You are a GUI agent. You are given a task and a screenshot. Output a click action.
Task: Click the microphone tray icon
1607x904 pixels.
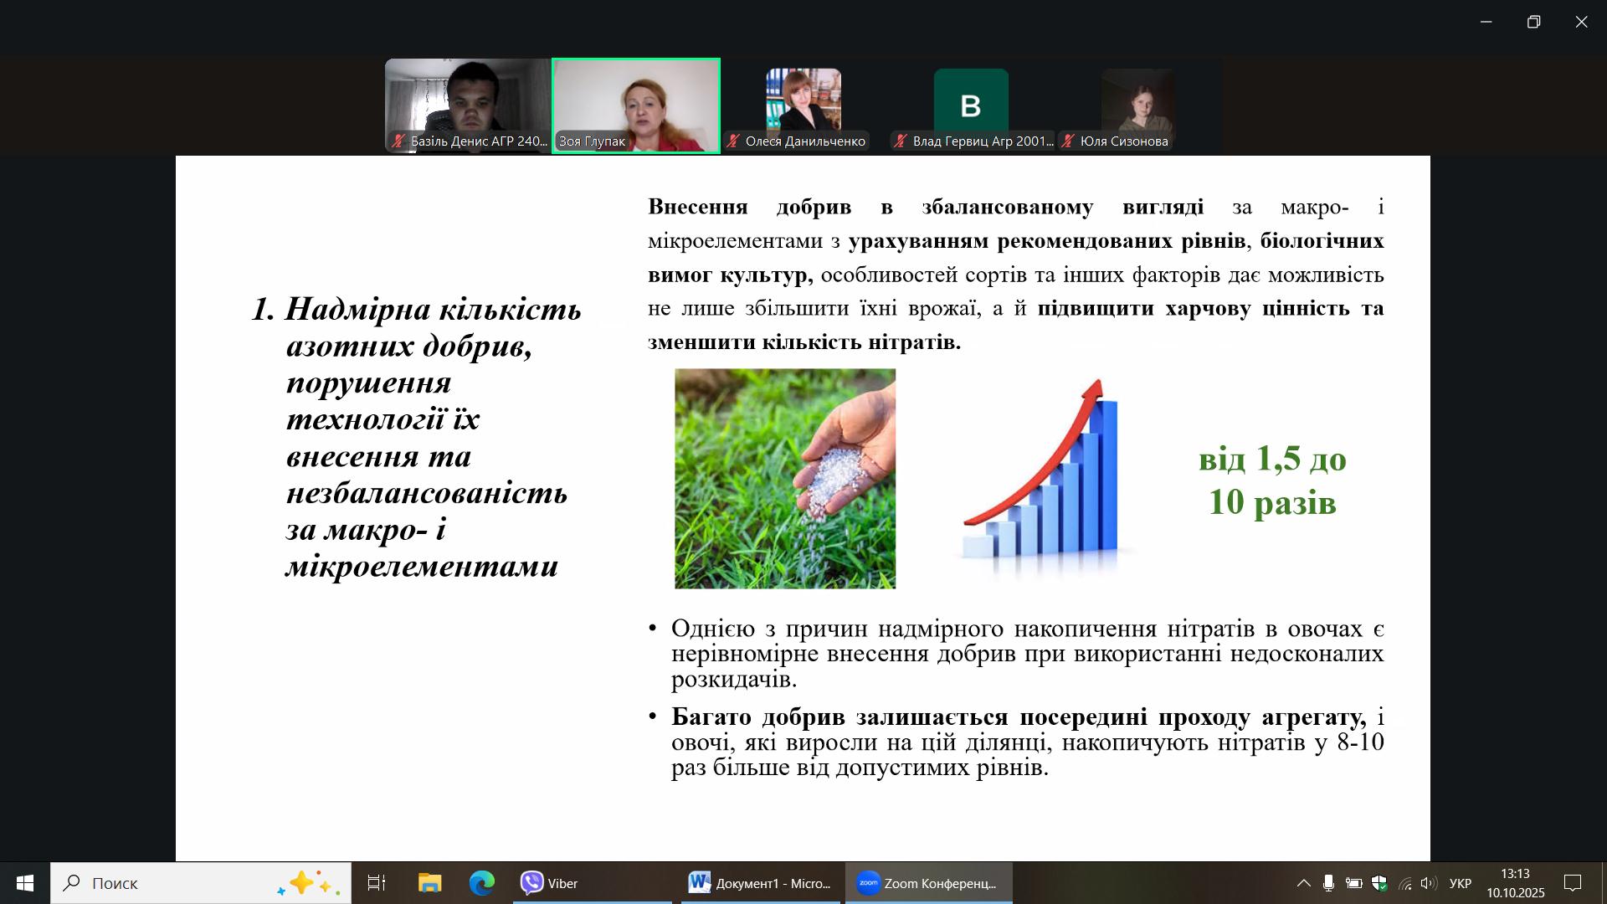(x=1328, y=883)
